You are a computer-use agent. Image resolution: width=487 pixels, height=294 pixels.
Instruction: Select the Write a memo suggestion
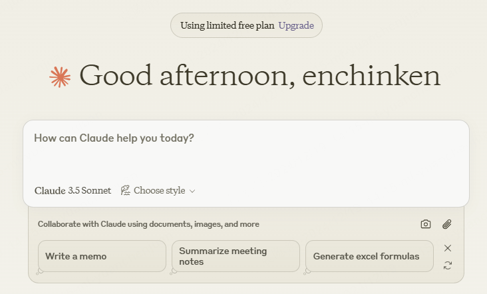click(x=102, y=256)
